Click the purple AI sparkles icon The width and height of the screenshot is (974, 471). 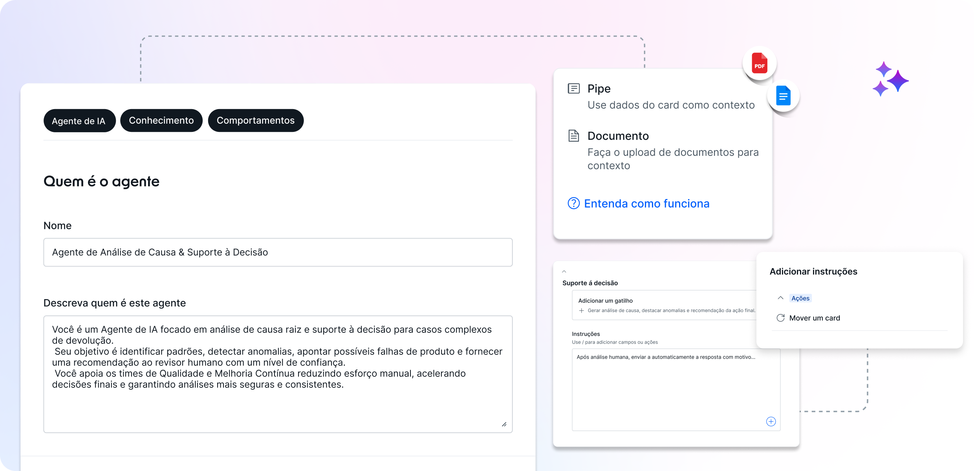[890, 79]
